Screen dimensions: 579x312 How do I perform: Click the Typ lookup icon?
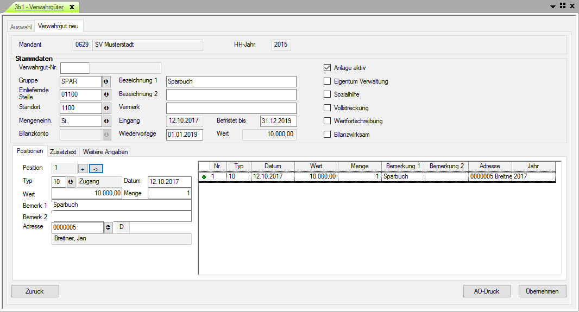click(70, 182)
